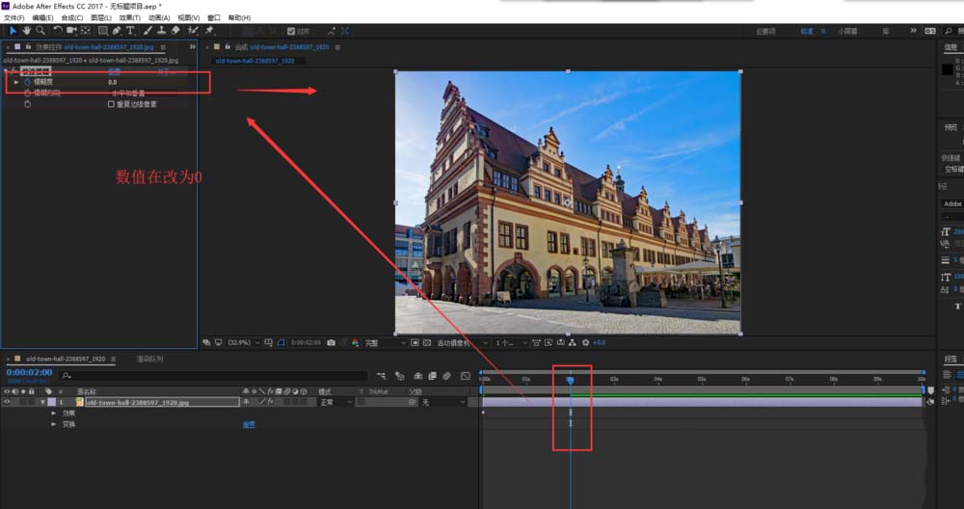
Task: Click the layer 1 label color swatch
Action: pyautogui.click(x=51, y=402)
